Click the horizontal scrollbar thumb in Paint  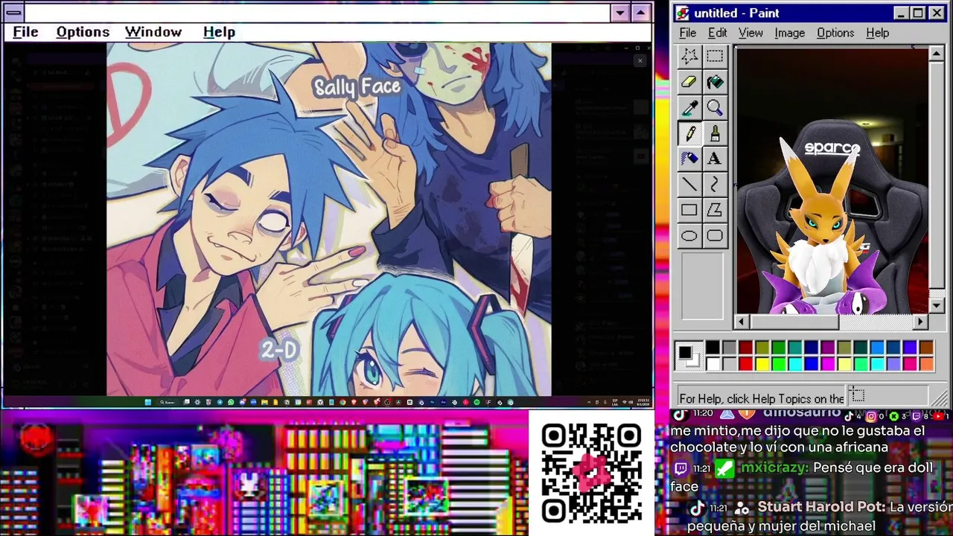(x=794, y=322)
